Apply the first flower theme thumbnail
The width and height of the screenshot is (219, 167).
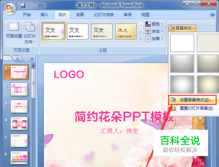53,32
